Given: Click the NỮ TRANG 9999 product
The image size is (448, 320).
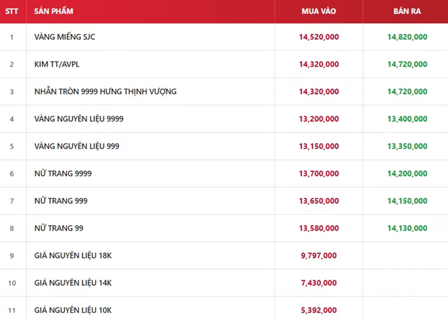Looking at the screenshot, I should [x=63, y=174].
